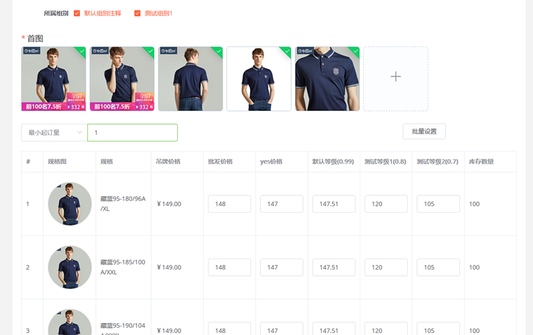Edit row 2 测试等级1 price field
The image size is (533, 335).
point(386,267)
